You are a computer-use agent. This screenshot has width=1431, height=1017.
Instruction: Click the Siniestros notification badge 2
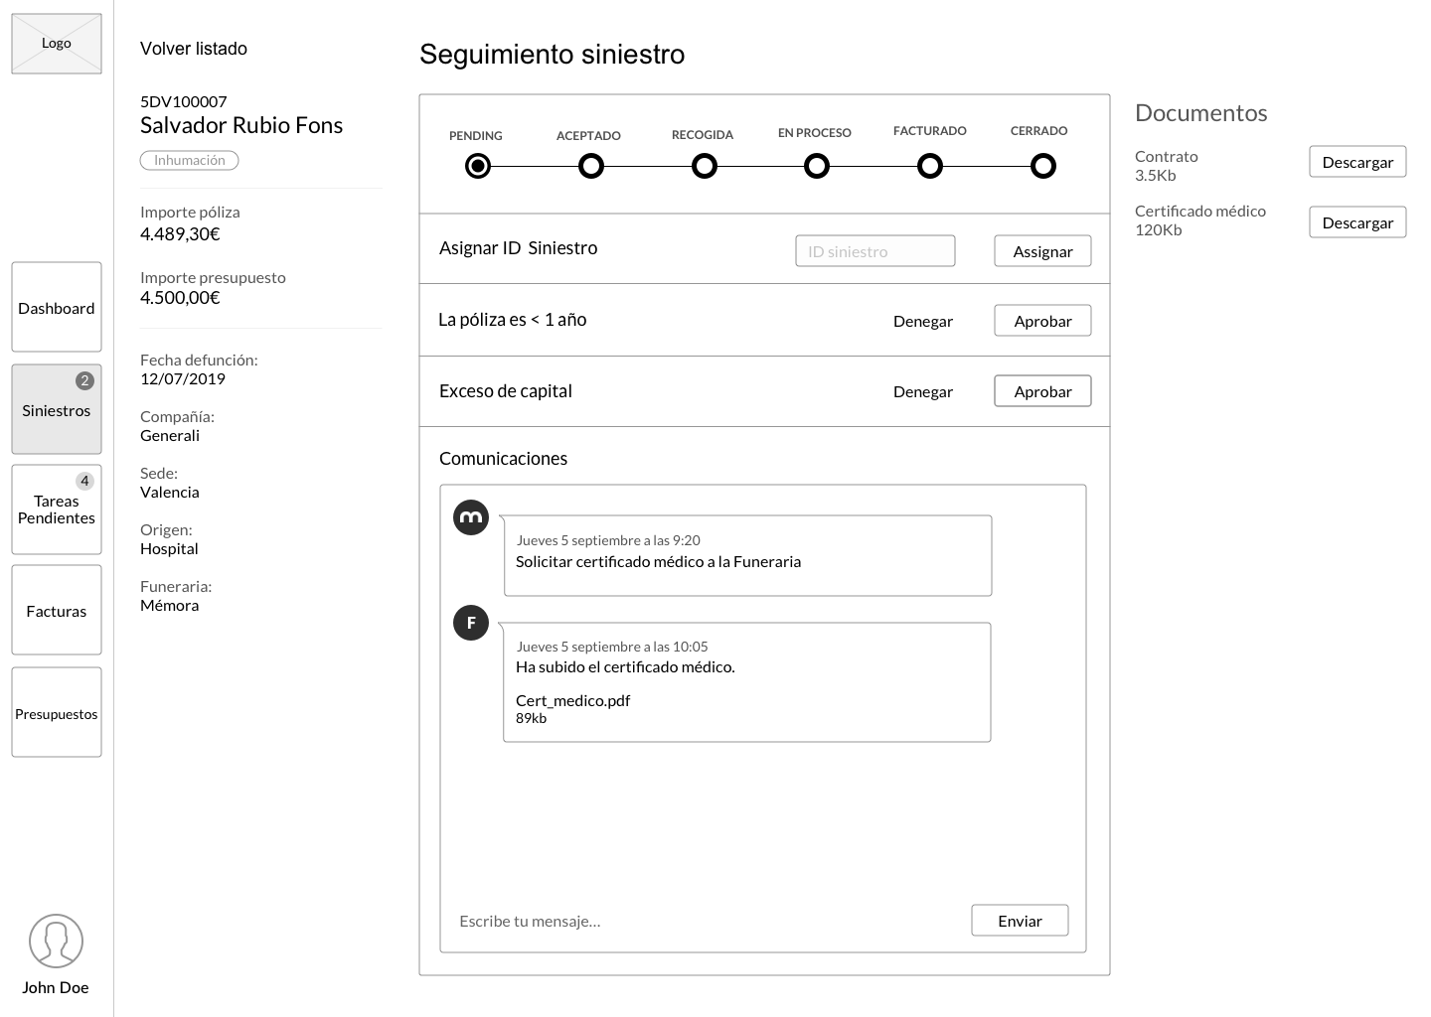[x=84, y=380]
